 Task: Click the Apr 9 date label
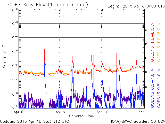(60, 112)
